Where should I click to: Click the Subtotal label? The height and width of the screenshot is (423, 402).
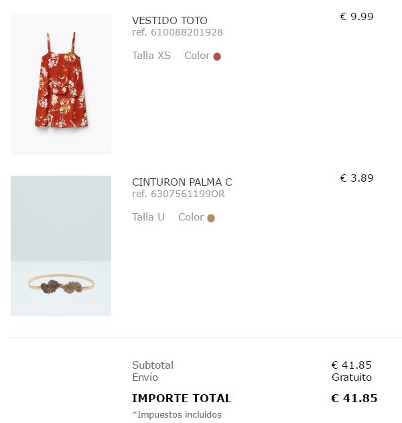point(153,365)
